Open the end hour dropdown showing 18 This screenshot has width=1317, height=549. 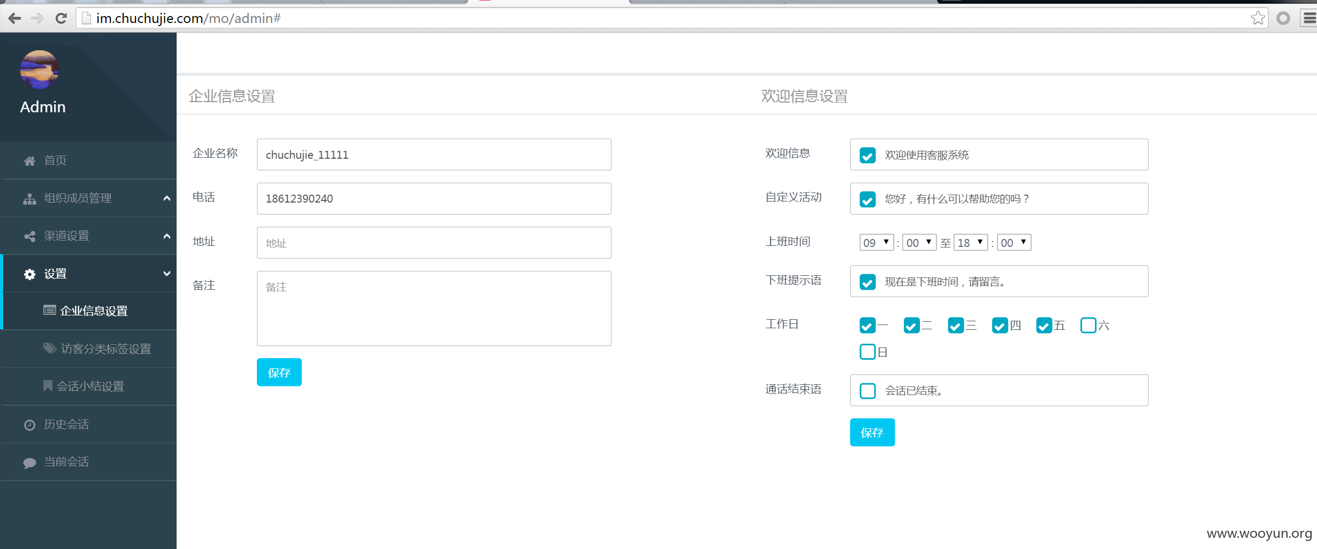click(971, 243)
